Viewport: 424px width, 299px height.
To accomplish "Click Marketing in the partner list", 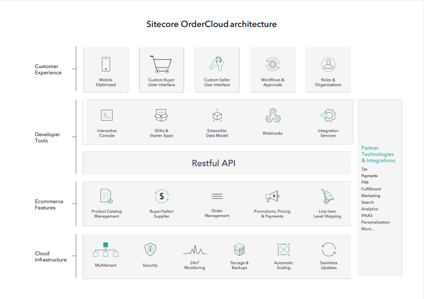I will [371, 195].
